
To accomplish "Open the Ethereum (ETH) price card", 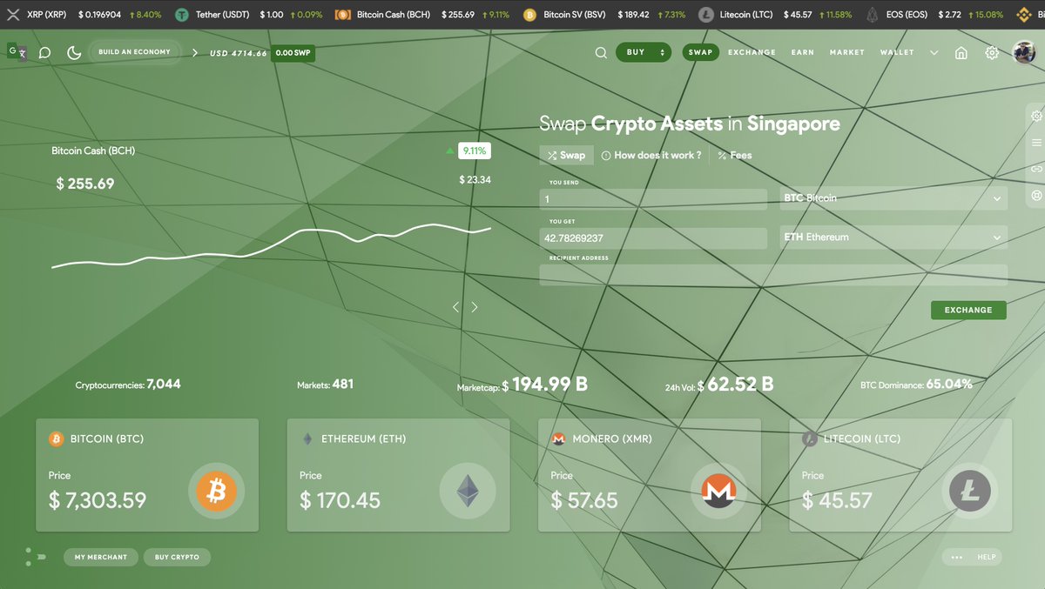I will coord(398,475).
